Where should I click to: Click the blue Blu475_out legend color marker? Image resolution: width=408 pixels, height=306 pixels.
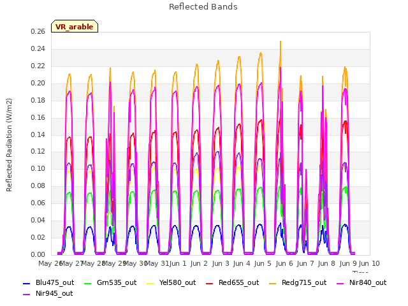(27, 283)
